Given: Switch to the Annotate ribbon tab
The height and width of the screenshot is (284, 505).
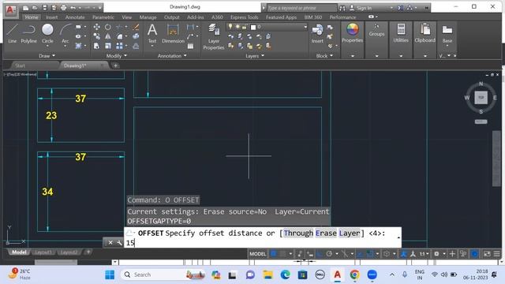Looking at the screenshot, I should tap(75, 17).
